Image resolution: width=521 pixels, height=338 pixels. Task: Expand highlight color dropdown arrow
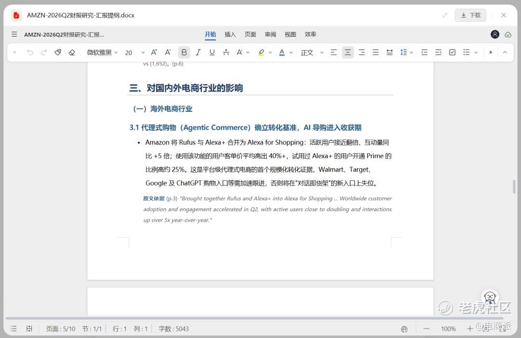(270, 52)
